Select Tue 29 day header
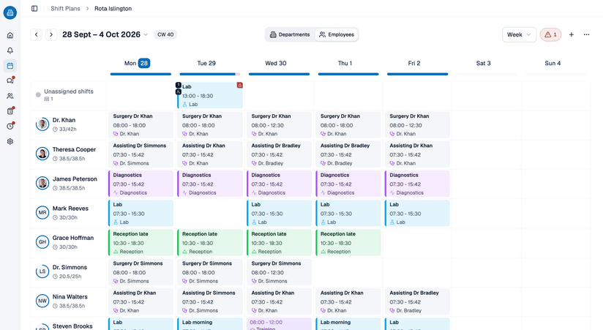 point(206,63)
